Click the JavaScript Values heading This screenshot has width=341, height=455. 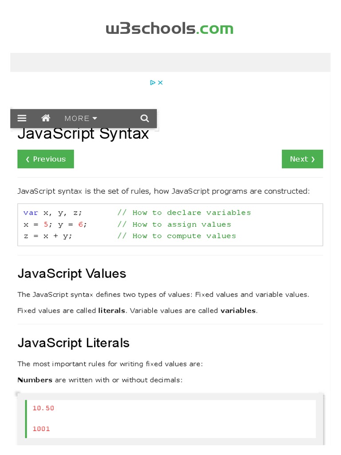coord(72,274)
